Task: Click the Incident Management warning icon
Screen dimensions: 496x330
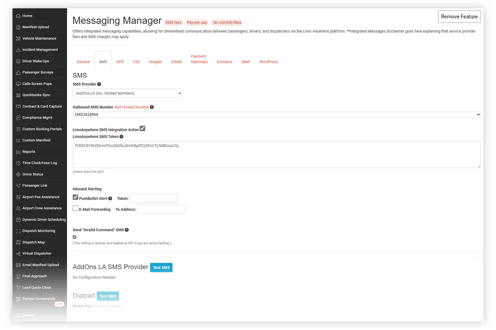Action: 18,50
